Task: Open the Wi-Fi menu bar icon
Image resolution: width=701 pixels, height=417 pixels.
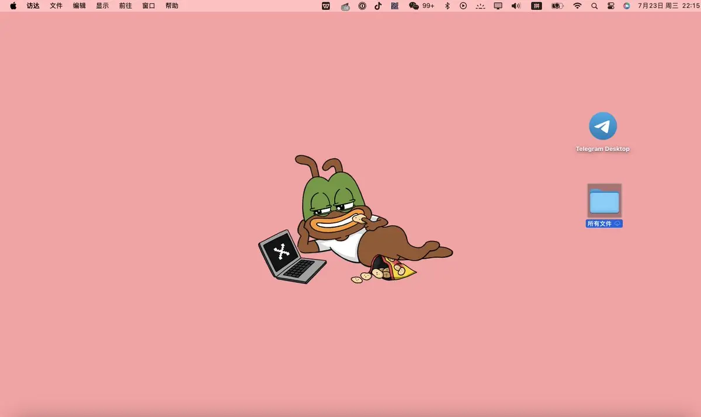Action: click(x=577, y=6)
